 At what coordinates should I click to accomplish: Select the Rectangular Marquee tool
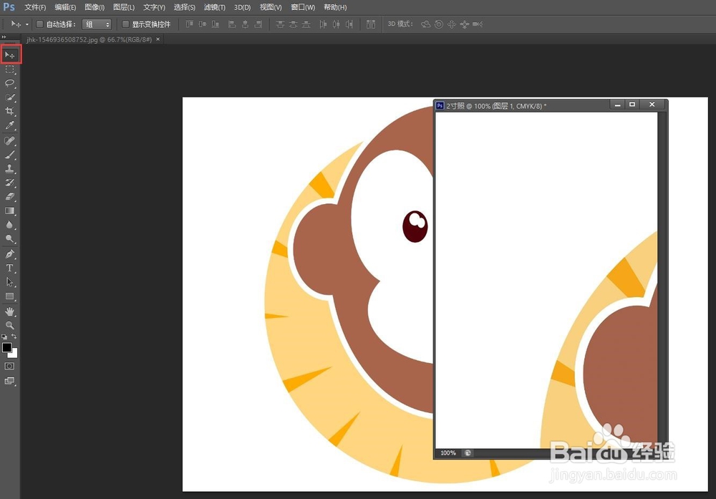pos(9,69)
